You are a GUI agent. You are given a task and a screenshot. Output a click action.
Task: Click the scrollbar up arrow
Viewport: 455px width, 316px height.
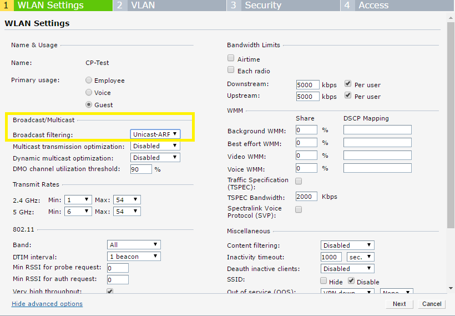click(451, 18)
